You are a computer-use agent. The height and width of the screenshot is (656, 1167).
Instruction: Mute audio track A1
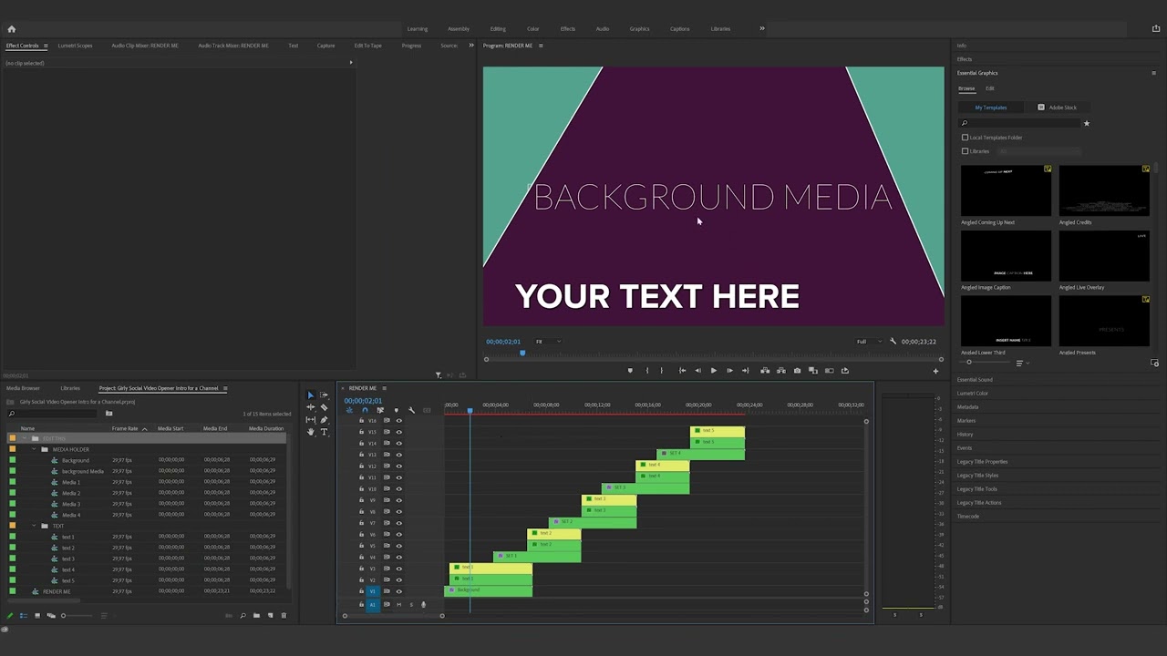pyautogui.click(x=398, y=605)
